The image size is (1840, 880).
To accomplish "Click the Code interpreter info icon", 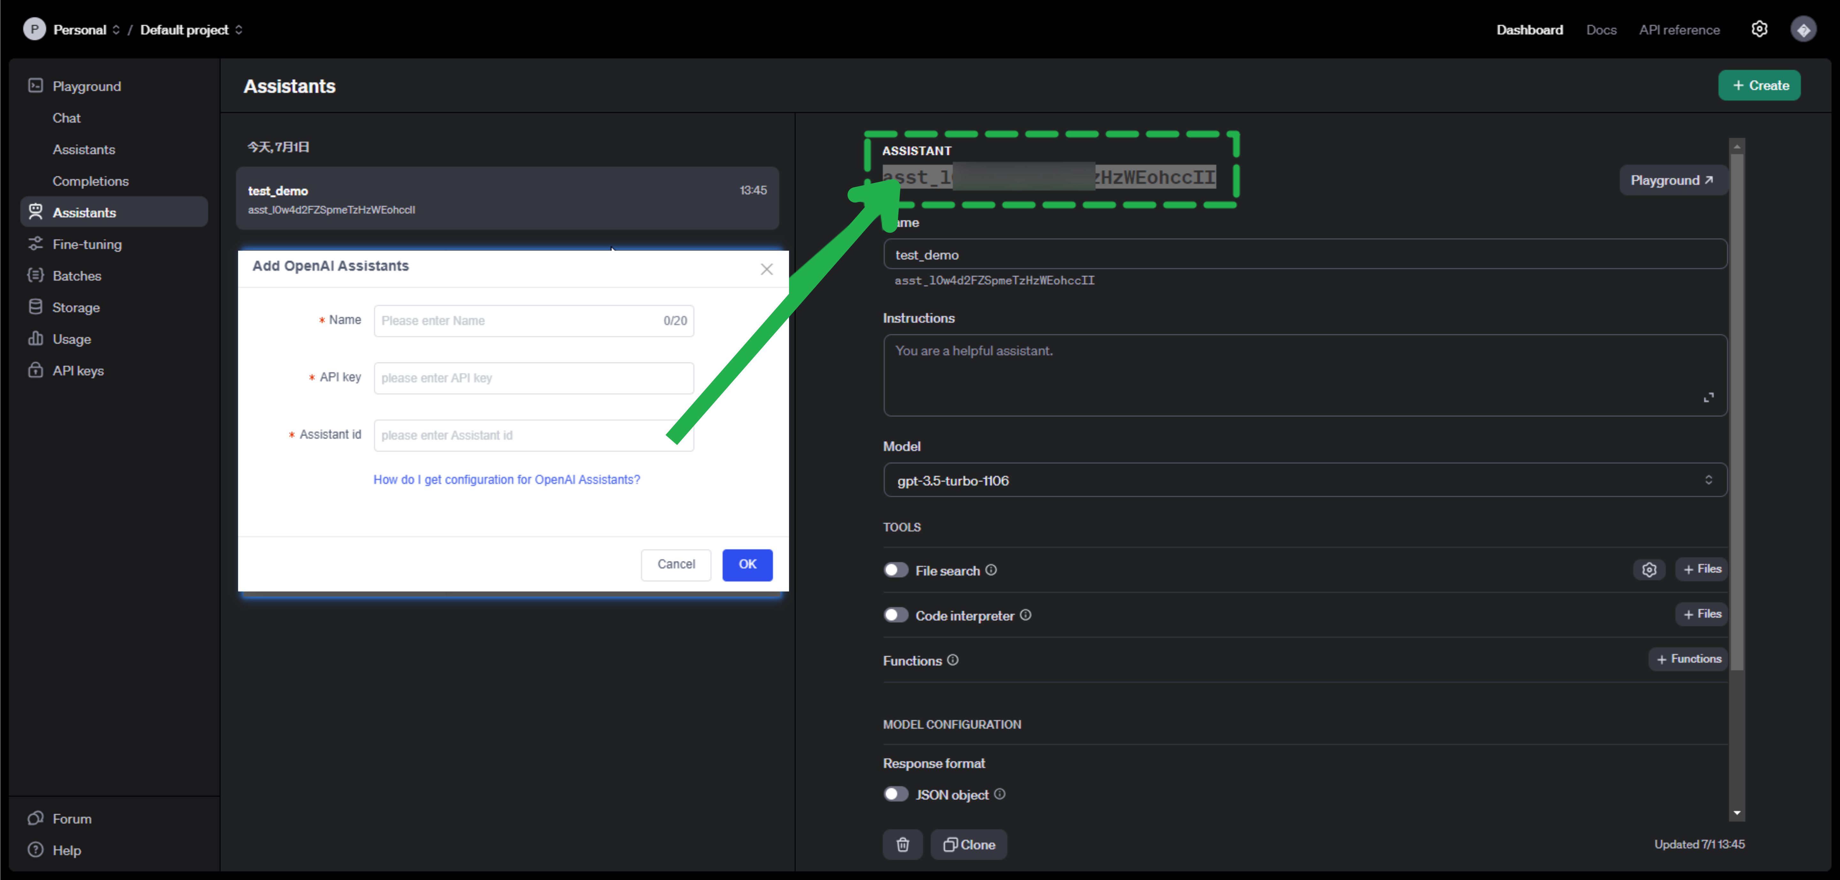I will click(x=1025, y=614).
